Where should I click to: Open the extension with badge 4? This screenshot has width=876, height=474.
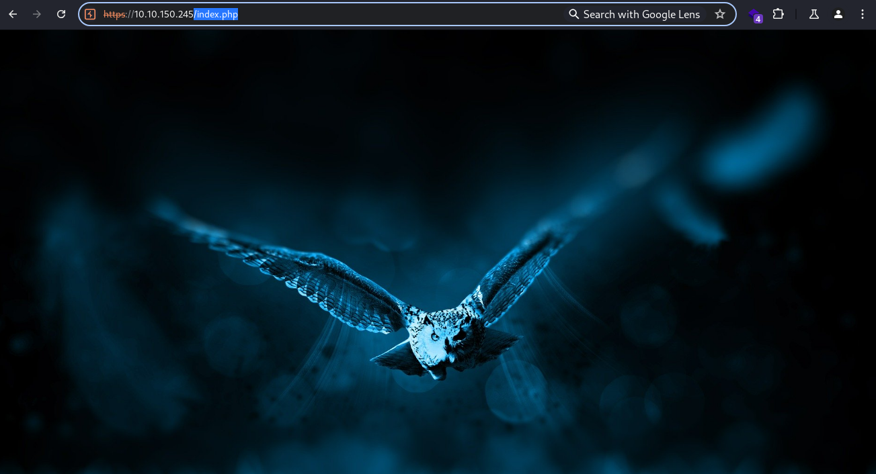coord(755,15)
